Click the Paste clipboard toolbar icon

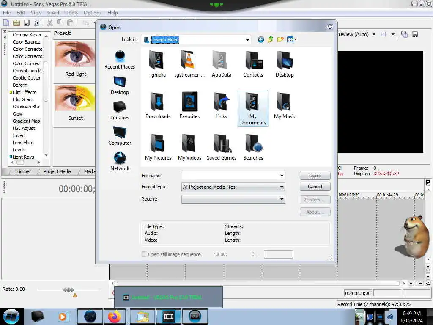[70, 23]
